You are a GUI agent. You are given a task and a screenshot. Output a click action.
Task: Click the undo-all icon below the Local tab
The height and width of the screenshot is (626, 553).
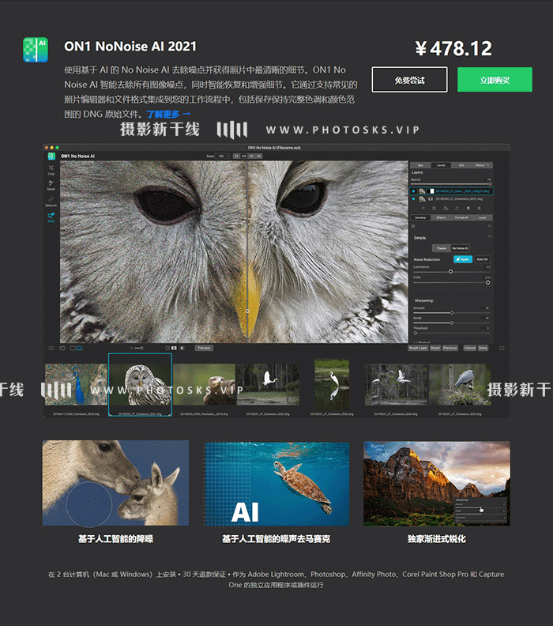pos(490,226)
